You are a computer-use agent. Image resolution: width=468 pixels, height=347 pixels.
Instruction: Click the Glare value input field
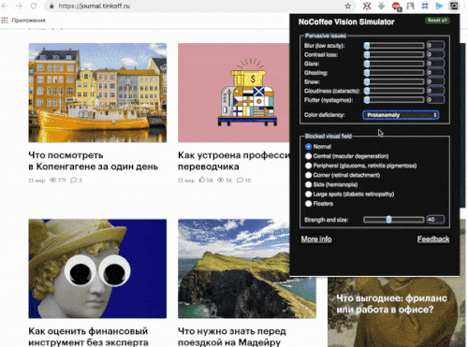(435, 64)
